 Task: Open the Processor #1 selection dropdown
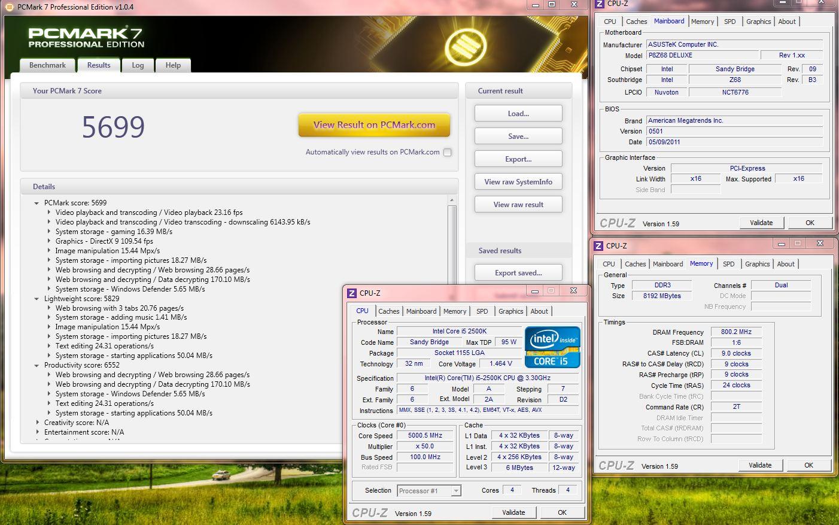(456, 491)
